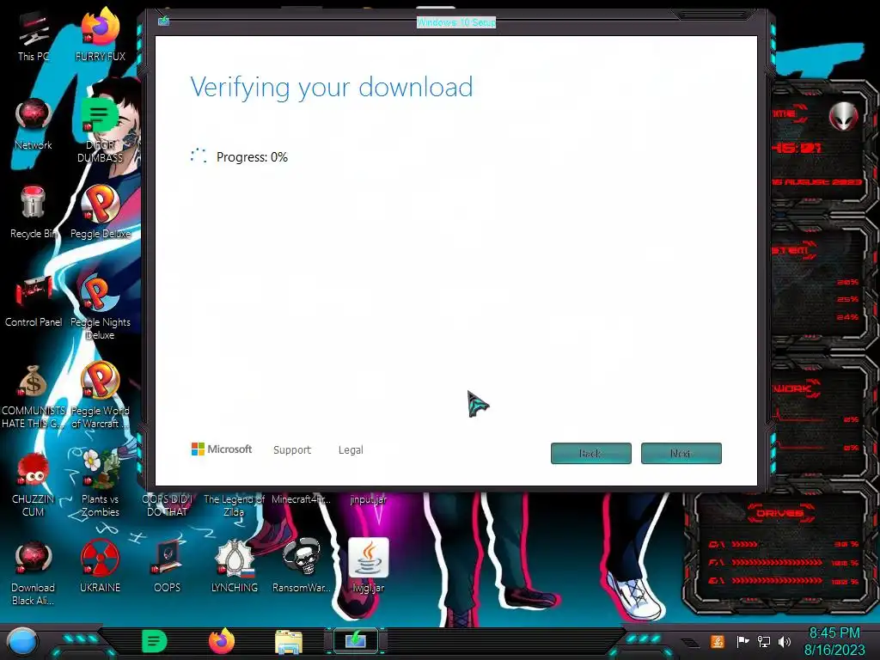Show hidden tray icons arrow
Screen dimensions: 880x660
[x=691, y=643]
